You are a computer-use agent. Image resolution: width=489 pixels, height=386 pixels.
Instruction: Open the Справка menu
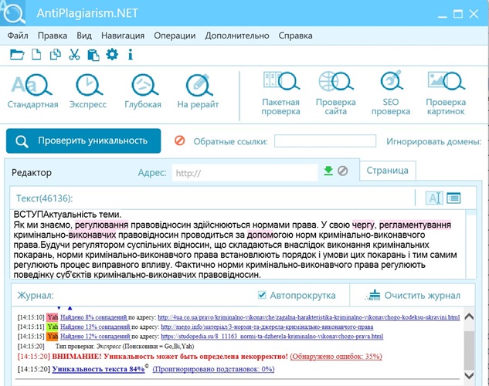pyautogui.click(x=295, y=36)
